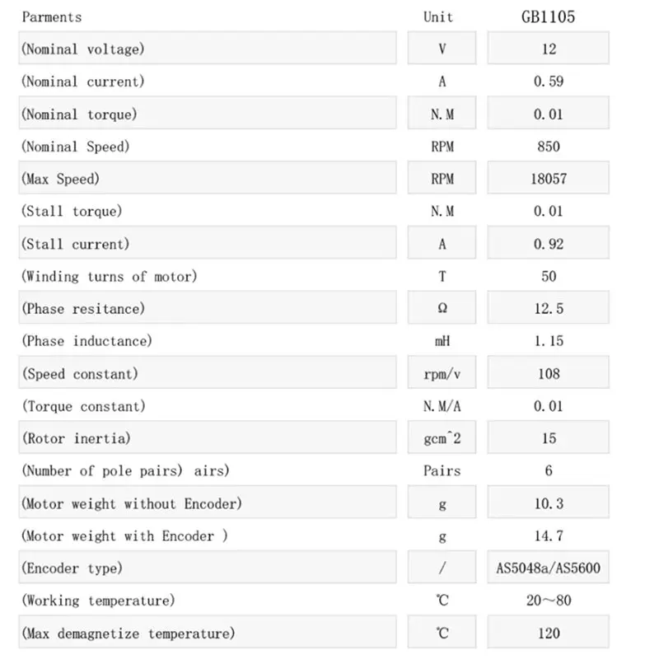Click the pole pairs value 6
Image resolution: width=659 pixels, height=659 pixels.
[549, 471]
